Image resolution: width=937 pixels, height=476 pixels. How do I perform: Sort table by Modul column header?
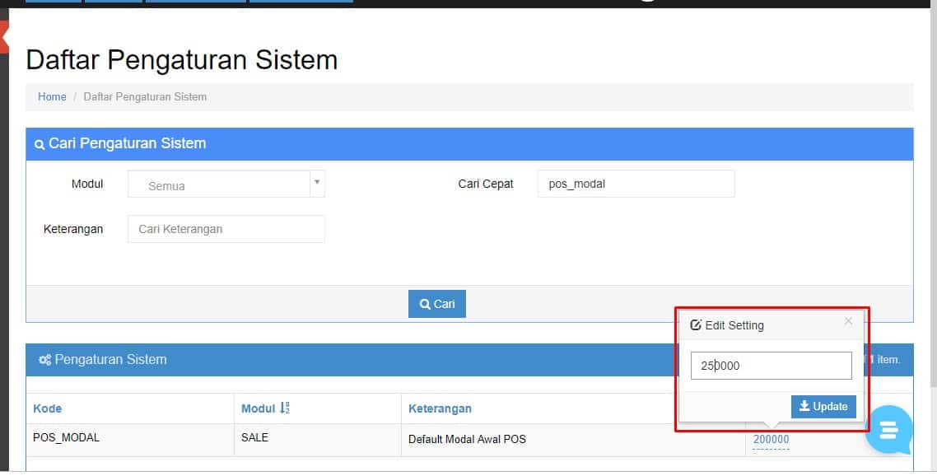[x=258, y=408]
